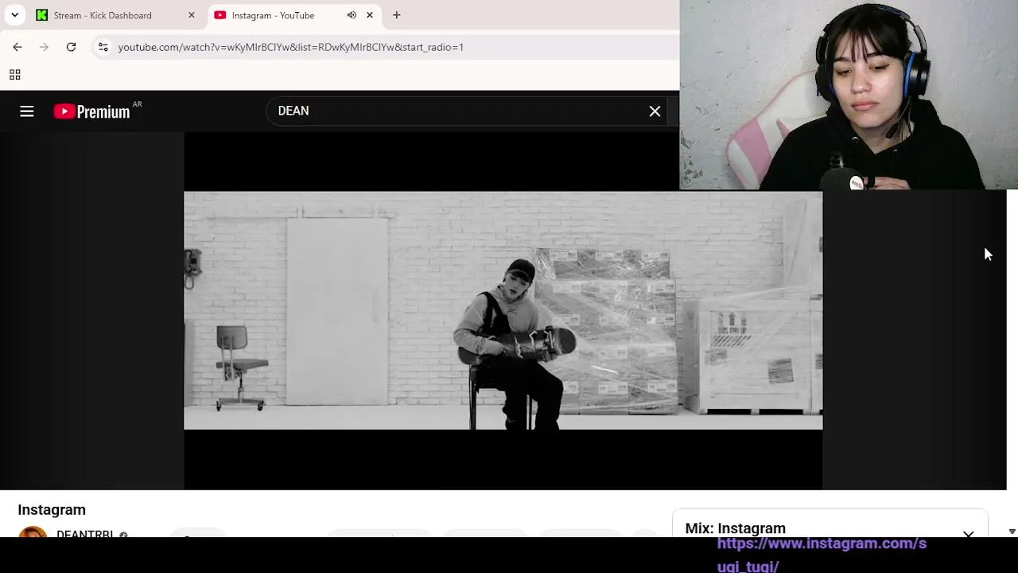Open the YouTube guide hamburger menu

point(27,111)
